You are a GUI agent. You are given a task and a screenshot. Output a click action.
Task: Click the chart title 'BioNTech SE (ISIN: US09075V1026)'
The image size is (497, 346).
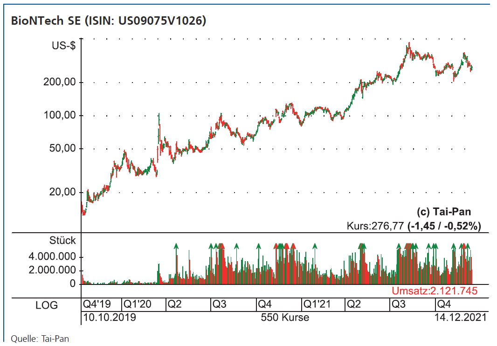point(109,21)
